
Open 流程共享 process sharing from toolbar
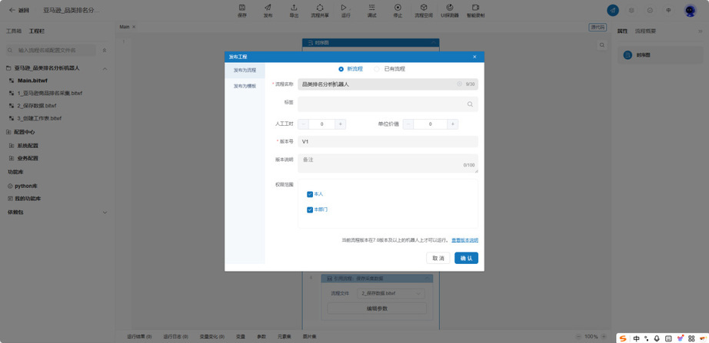coord(320,8)
